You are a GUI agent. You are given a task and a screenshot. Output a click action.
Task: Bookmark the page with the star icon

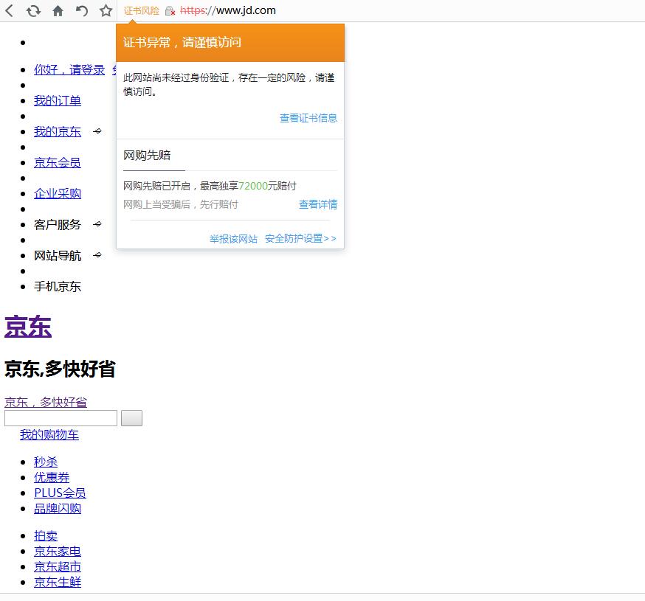pos(106,10)
